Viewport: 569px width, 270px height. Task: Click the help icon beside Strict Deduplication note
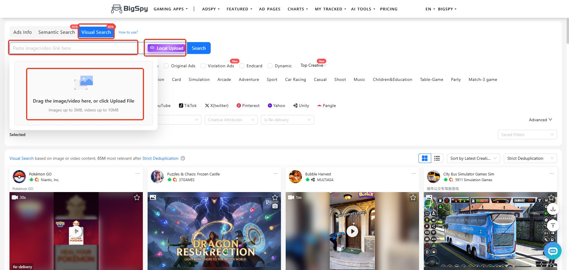pos(183,158)
